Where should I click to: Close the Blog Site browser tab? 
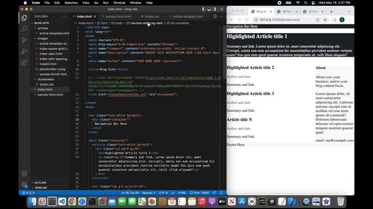(270, 12)
